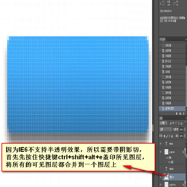Screen dimensions: 187x187
Task: Click the selected stamped layer thumbnail
Action: tap(167, 177)
